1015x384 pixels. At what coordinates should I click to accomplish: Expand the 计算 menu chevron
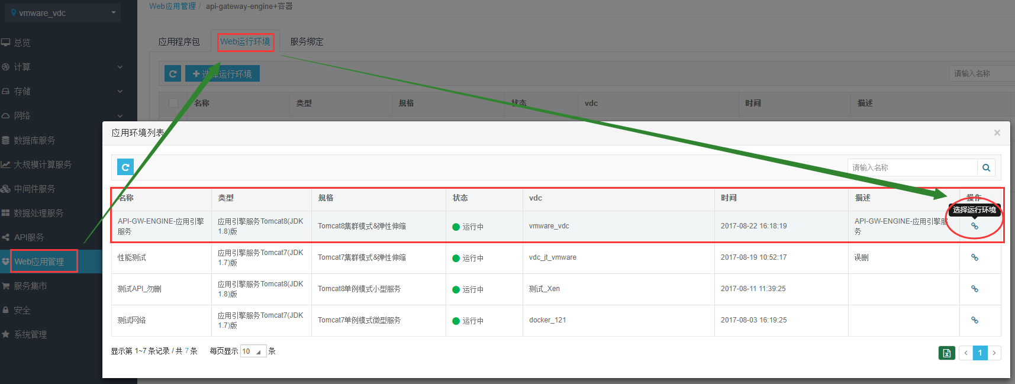(120, 67)
